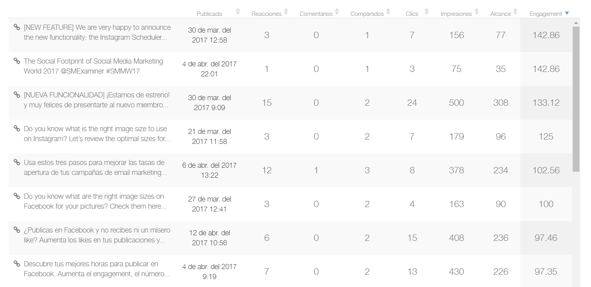Open the Social Footprint of Social Media post

coord(93,66)
